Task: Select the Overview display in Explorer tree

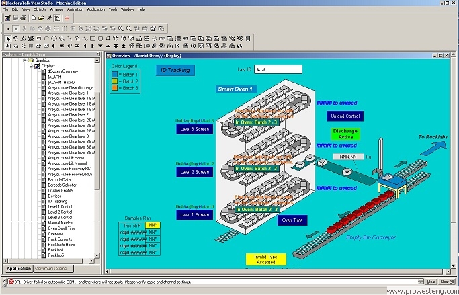Action: (x=56, y=234)
